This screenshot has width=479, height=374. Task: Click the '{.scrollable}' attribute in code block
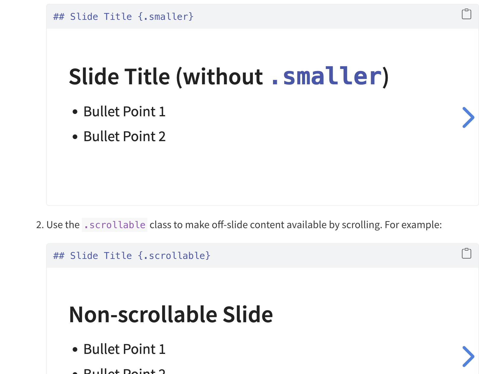(x=174, y=256)
